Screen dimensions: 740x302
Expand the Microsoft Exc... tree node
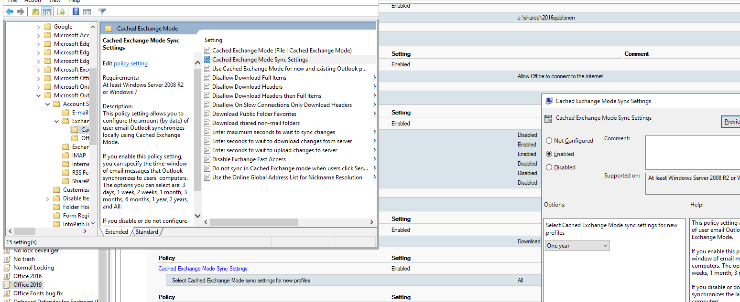pos(39,70)
